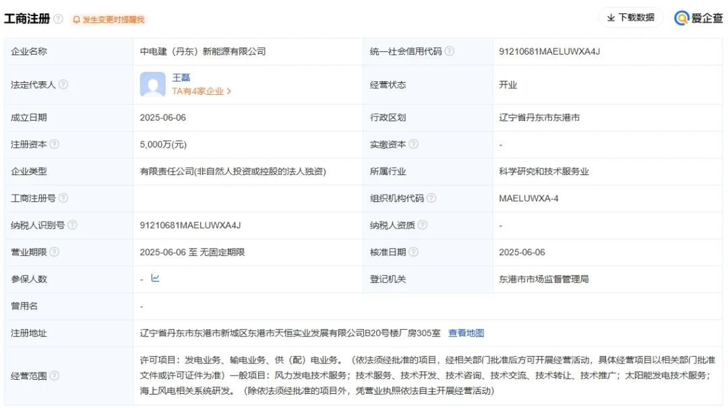Click the 下载数据 download button
The height and width of the screenshot is (408, 728).
pos(630,18)
